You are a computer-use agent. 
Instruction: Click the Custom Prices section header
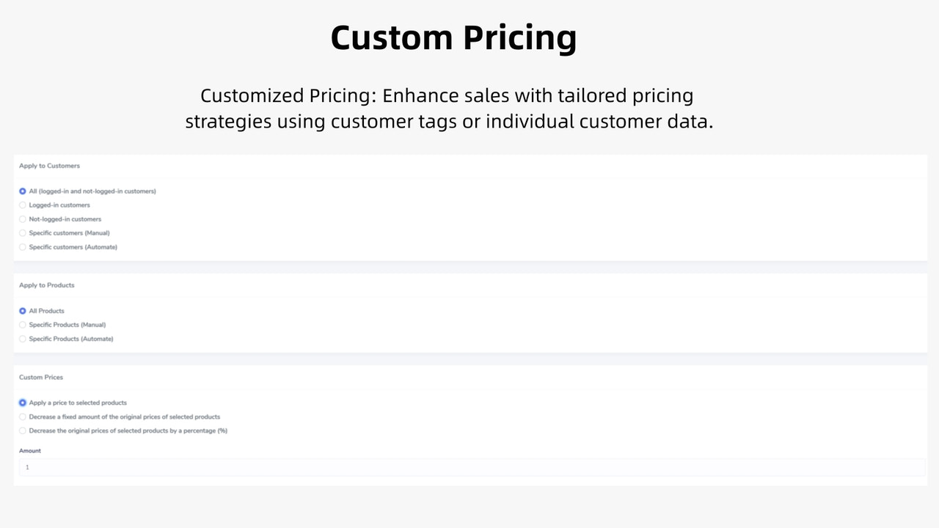pos(40,376)
